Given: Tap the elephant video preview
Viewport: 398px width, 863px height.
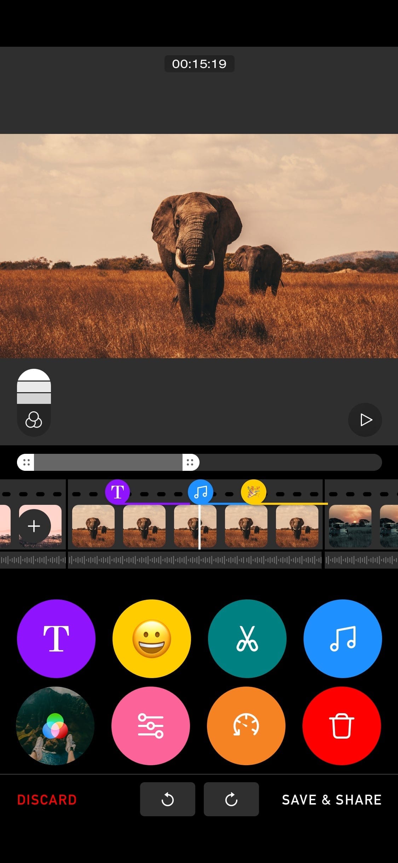Looking at the screenshot, I should pyautogui.click(x=199, y=246).
